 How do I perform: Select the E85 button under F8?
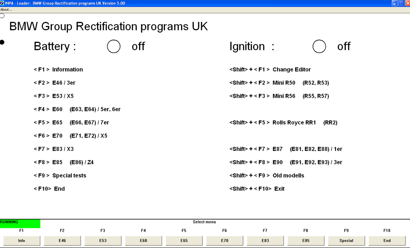tap(306, 241)
